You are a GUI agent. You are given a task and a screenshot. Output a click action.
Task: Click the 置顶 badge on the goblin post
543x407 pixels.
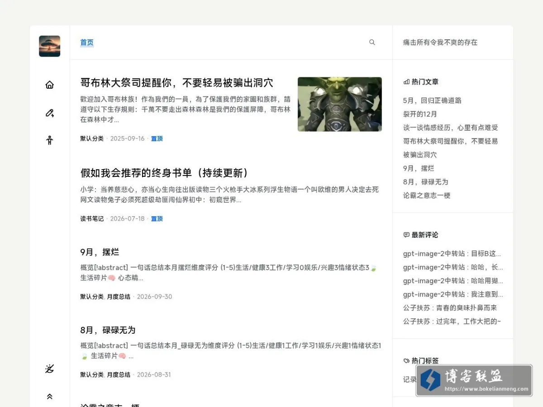pyautogui.click(x=157, y=138)
